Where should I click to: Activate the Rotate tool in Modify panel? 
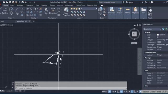point(31,9)
